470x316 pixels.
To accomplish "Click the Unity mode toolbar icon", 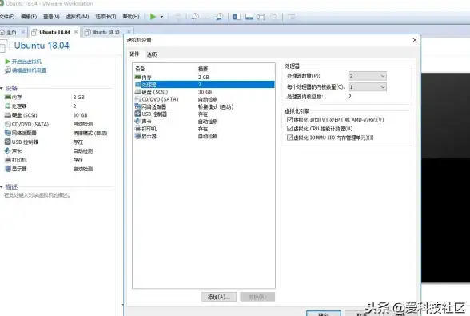I will (273, 17).
